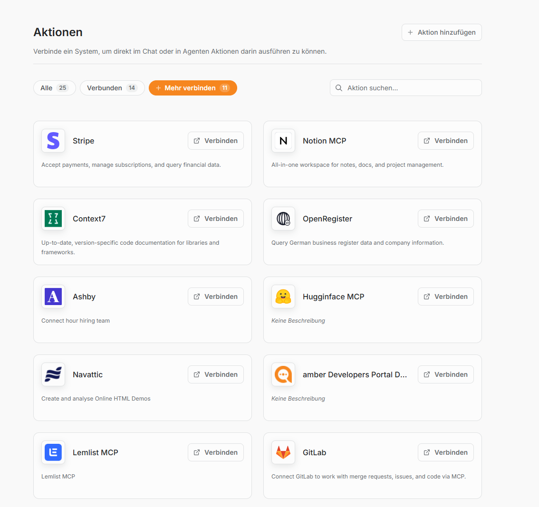Connect Ashby via Verbinden button
This screenshot has width=539, height=507.
point(215,297)
